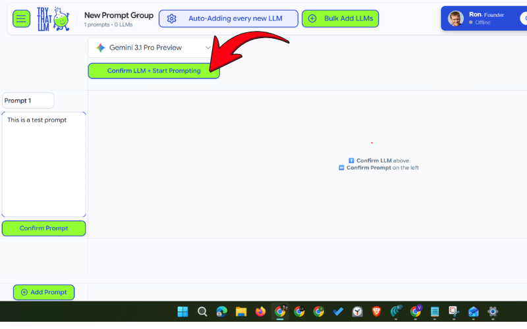
Task: Expand the Gemini 3.1 Pro Preview dropdown
Action: pyautogui.click(x=208, y=48)
